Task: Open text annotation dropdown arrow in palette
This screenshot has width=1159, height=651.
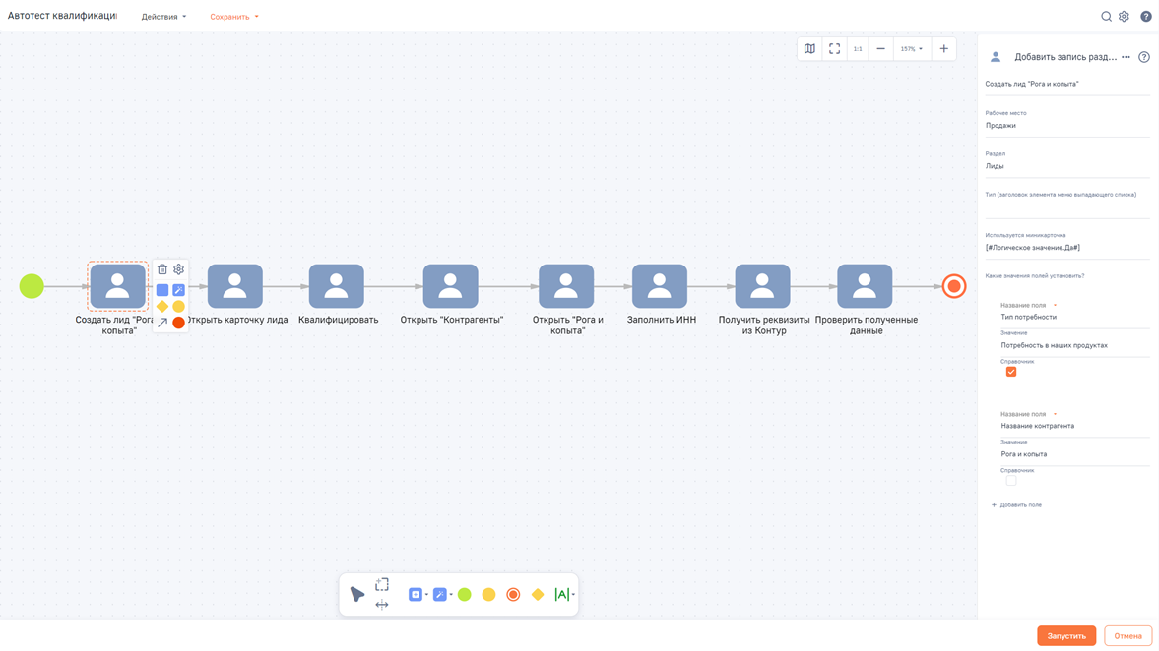Action: pos(573,595)
